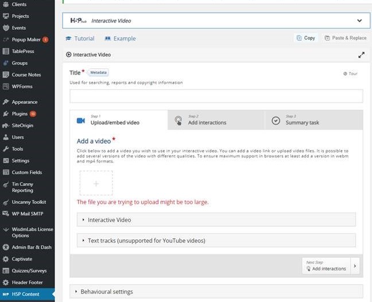This screenshot has width=372, height=302.
Task: Click the Quizzes/Surveys icon
Action: pos(6,270)
